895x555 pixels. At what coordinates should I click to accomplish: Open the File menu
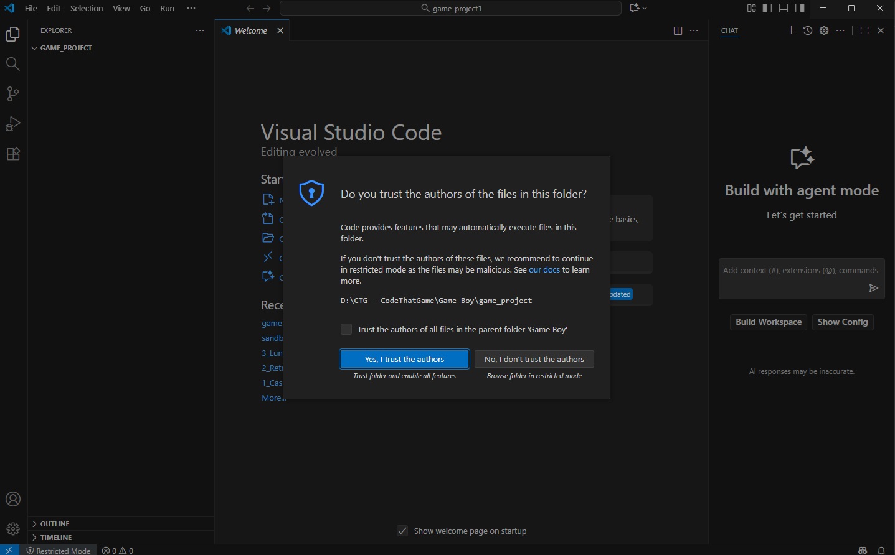click(31, 9)
